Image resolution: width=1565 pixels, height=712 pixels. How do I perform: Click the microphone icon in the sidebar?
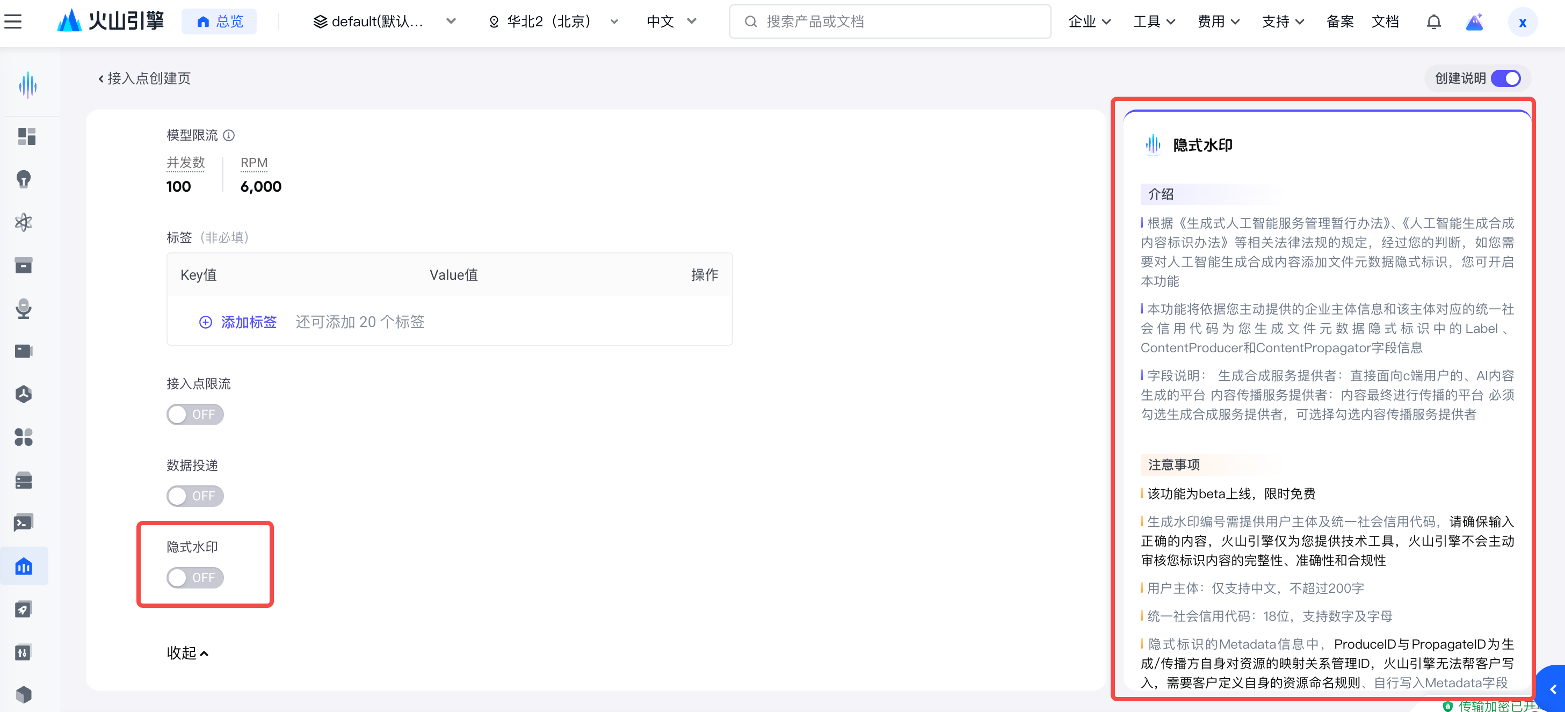[24, 309]
